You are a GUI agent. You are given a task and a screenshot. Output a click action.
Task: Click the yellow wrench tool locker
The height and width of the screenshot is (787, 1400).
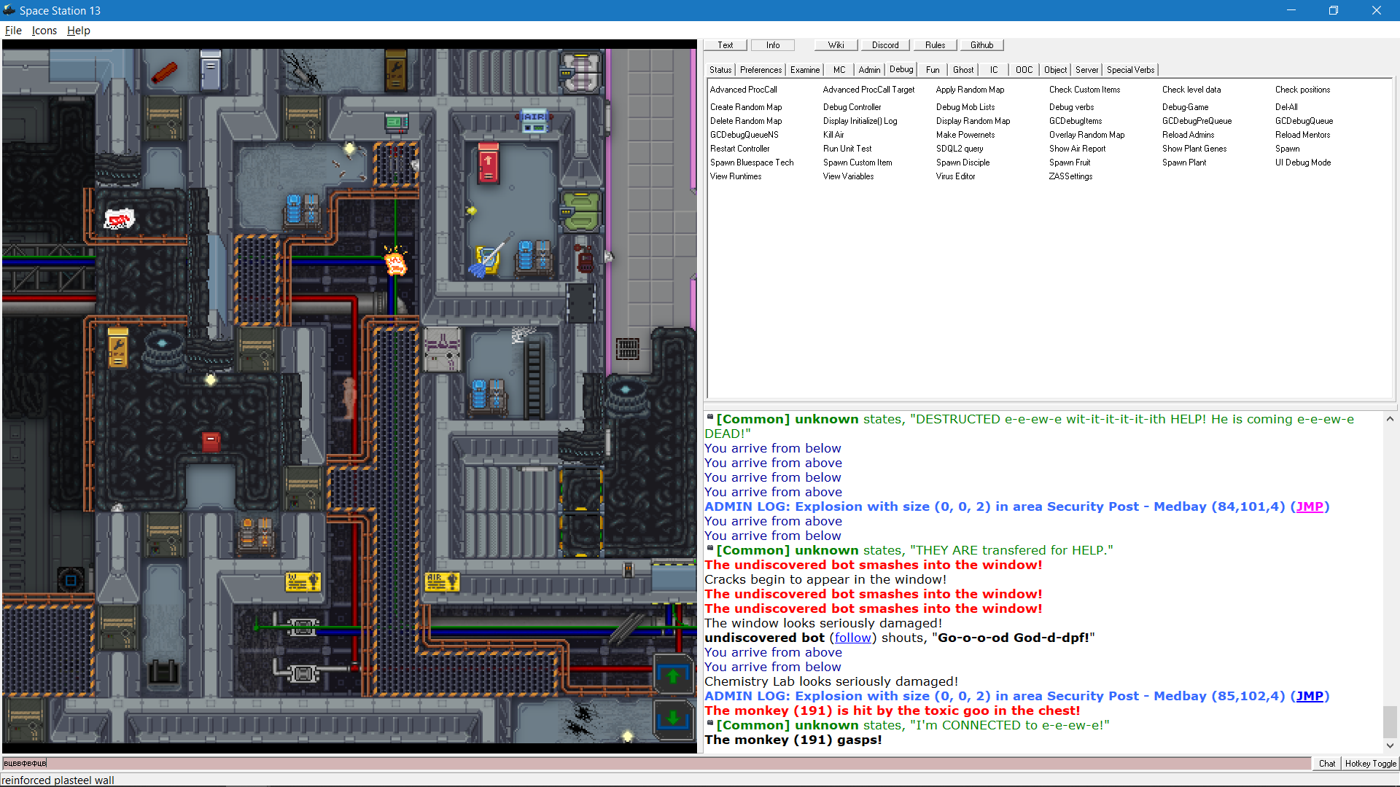[x=117, y=348]
